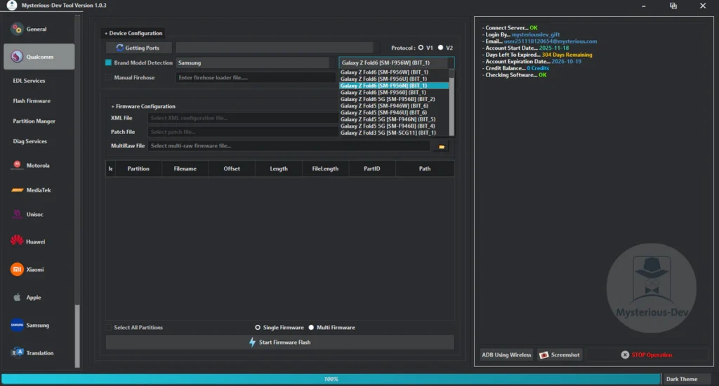Choose Protocol V2 radio button
The height and width of the screenshot is (386, 719).
pyautogui.click(x=441, y=48)
